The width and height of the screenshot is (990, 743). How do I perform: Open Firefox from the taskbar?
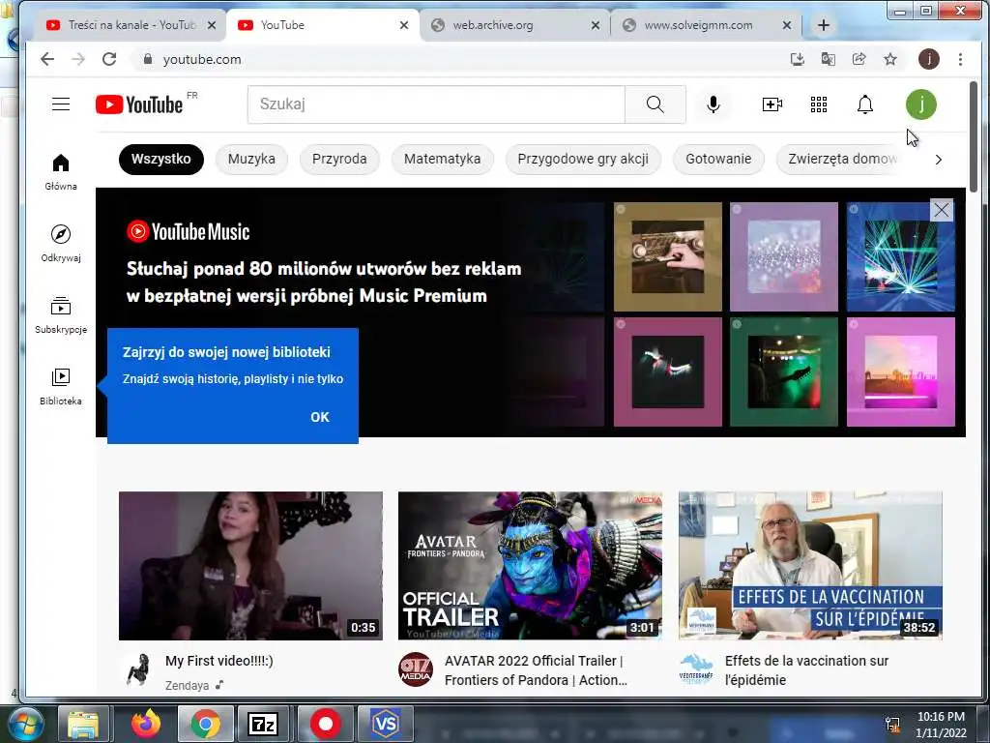pyautogui.click(x=146, y=724)
